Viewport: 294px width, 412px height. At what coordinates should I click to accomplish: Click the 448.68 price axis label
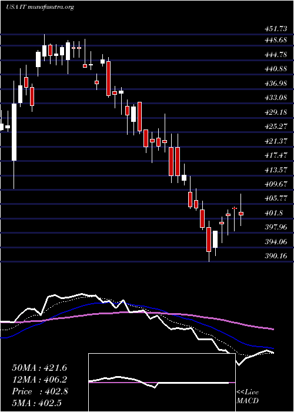(x=276, y=40)
